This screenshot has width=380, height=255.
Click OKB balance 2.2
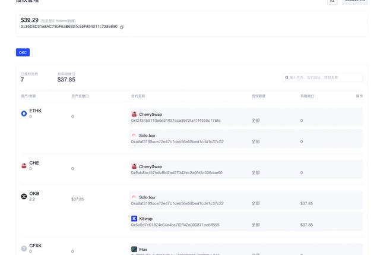pyautogui.click(x=32, y=199)
